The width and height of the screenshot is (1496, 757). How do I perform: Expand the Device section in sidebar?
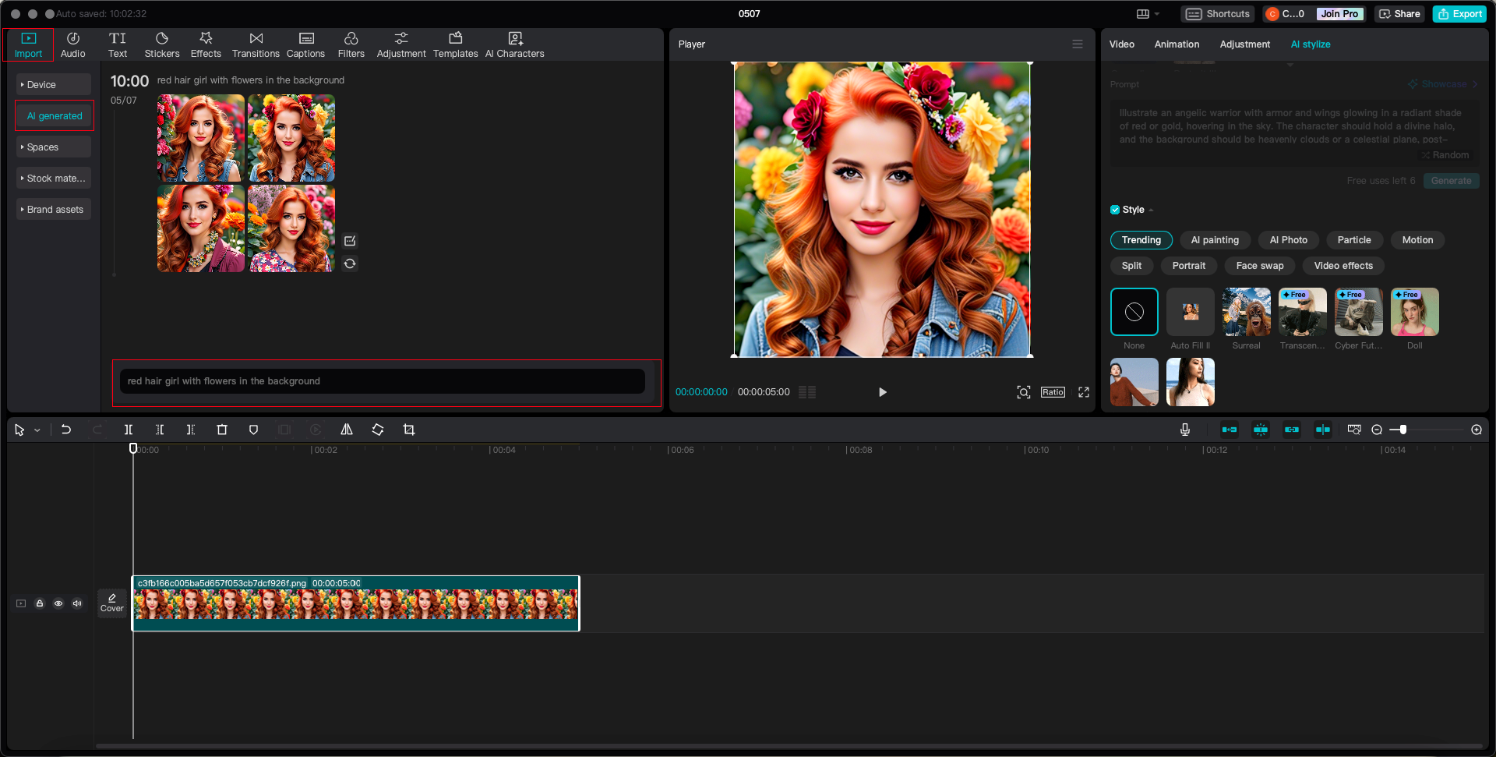pos(54,85)
